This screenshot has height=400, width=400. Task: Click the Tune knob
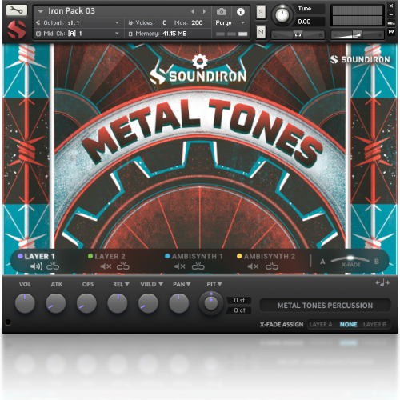click(282, 15)
